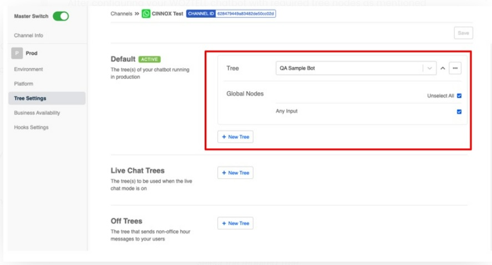
Task: Click the Prod environment avatar icon
Action: coord(17,54)
